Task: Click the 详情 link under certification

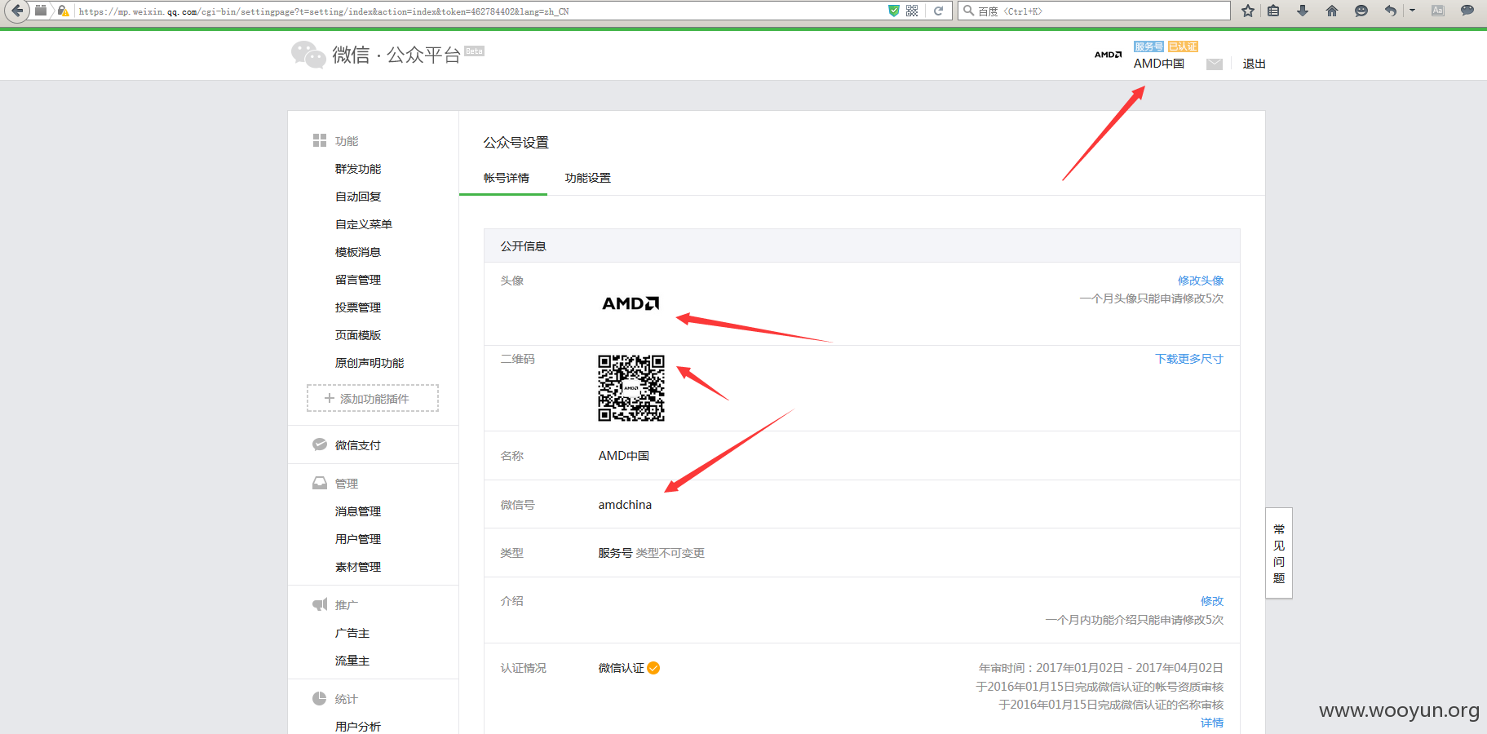Action: point(1212,723)
